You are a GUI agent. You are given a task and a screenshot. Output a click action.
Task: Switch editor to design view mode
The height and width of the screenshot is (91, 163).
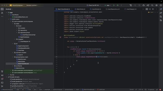[153, 9]
